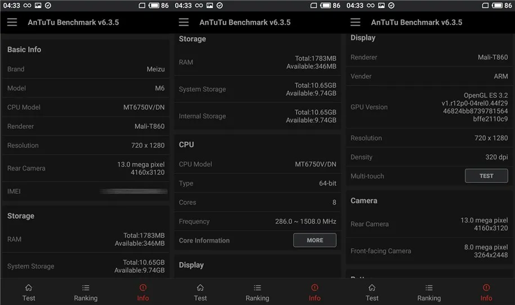Tap RAM row in middle screenshot
Screen dimensions: 515x305
click(x=258, y=62)
